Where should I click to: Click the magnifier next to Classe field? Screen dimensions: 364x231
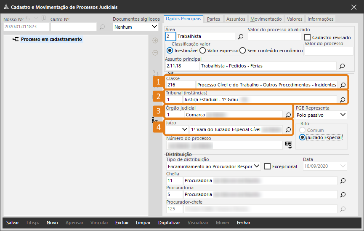(343, 85)
